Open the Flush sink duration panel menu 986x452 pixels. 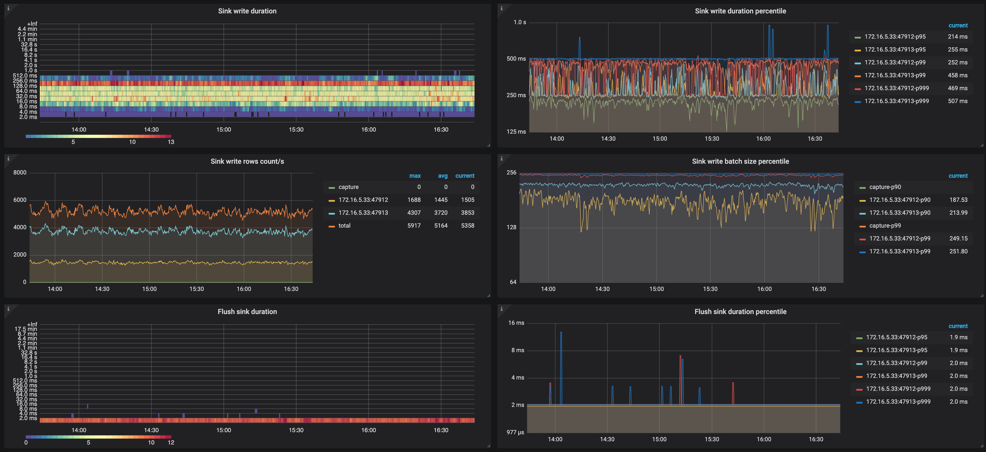(x=247, y=311)
